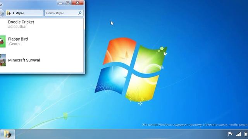Click the back navigation button
The image size is (248, 139).
[x=2, y=13]
